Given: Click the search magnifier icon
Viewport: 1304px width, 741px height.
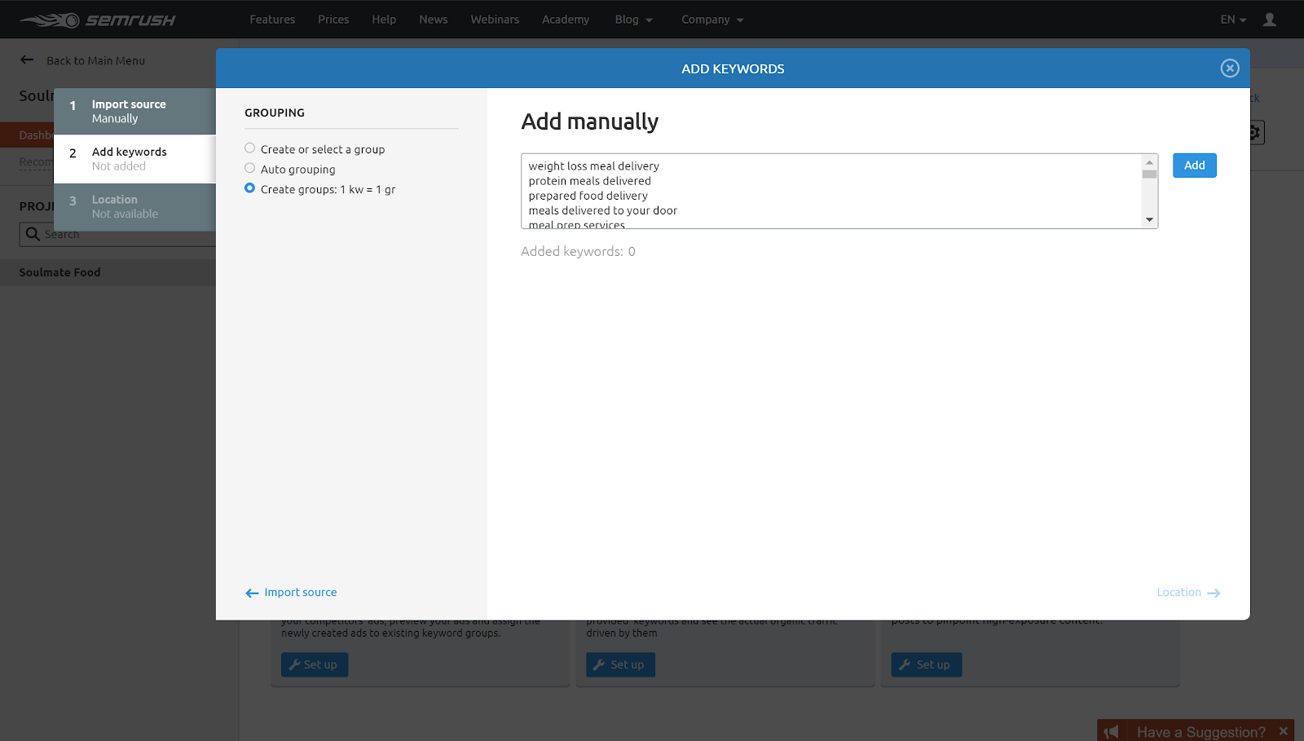Looking at the screenshot, I should tap(33, 234).
